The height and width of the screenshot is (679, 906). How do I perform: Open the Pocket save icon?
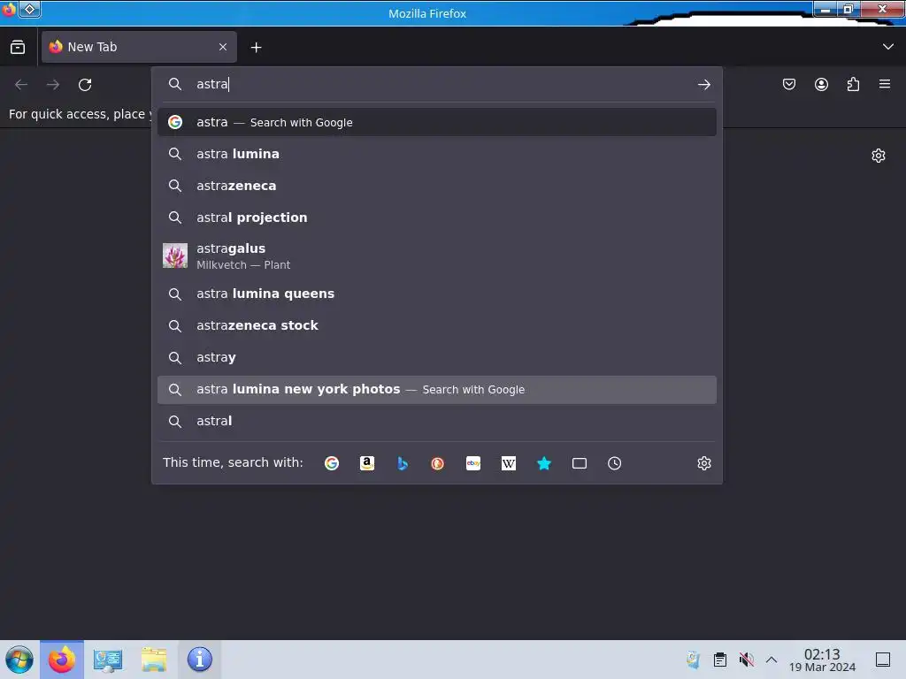(789, 84)
